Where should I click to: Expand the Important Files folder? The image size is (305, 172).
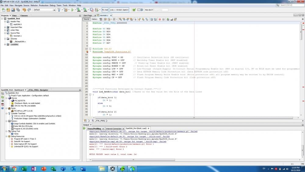5,27
